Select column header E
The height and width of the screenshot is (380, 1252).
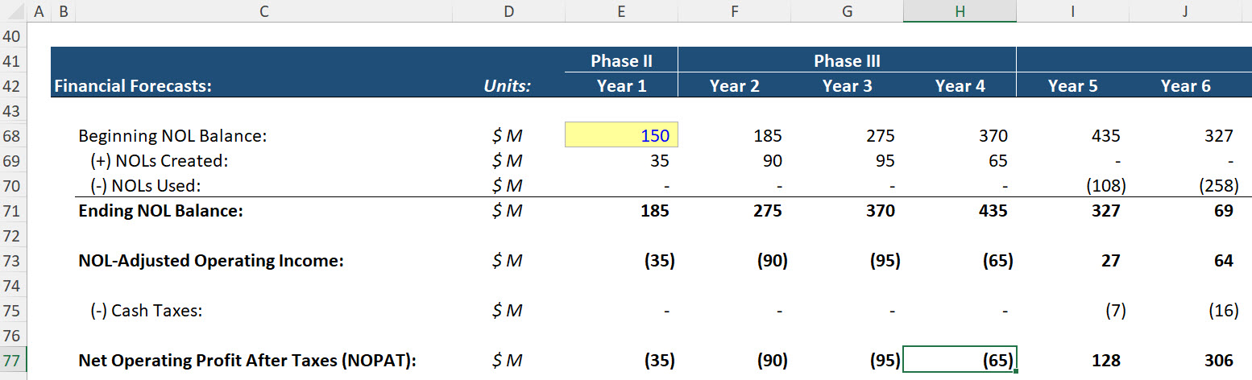(621, 11)
